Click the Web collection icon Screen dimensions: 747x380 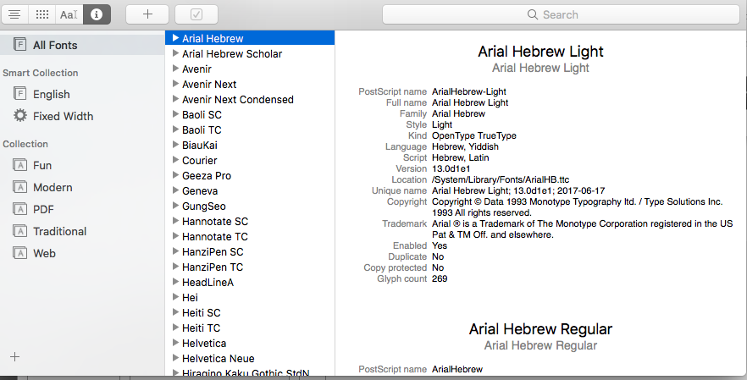coord(19,253)
